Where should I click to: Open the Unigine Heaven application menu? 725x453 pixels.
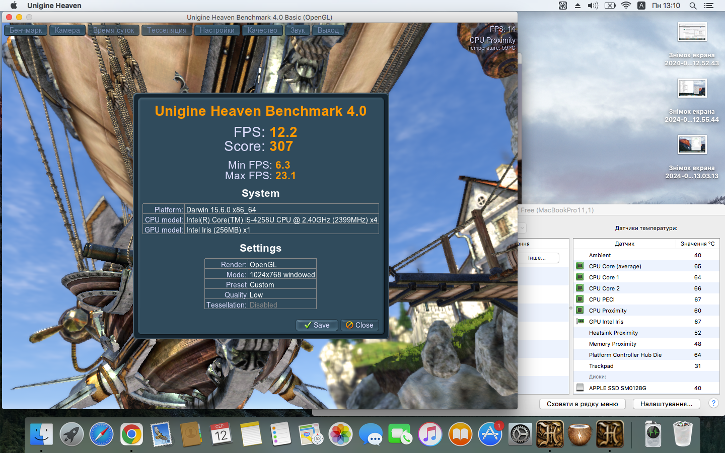pyautogui.click(x=54, y=6)
